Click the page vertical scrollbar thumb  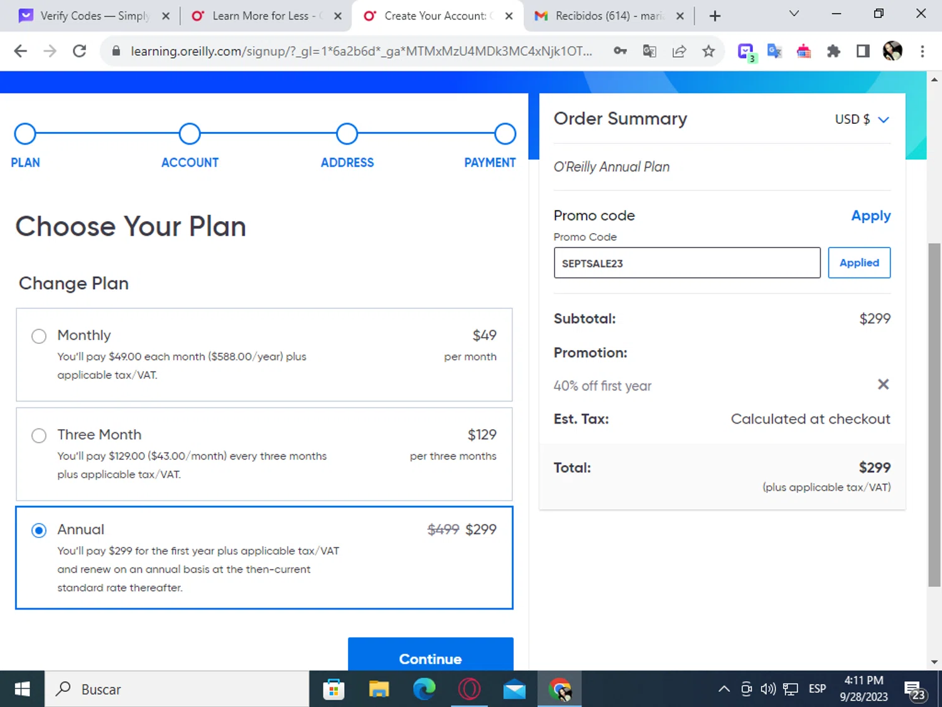click(934, 415)
